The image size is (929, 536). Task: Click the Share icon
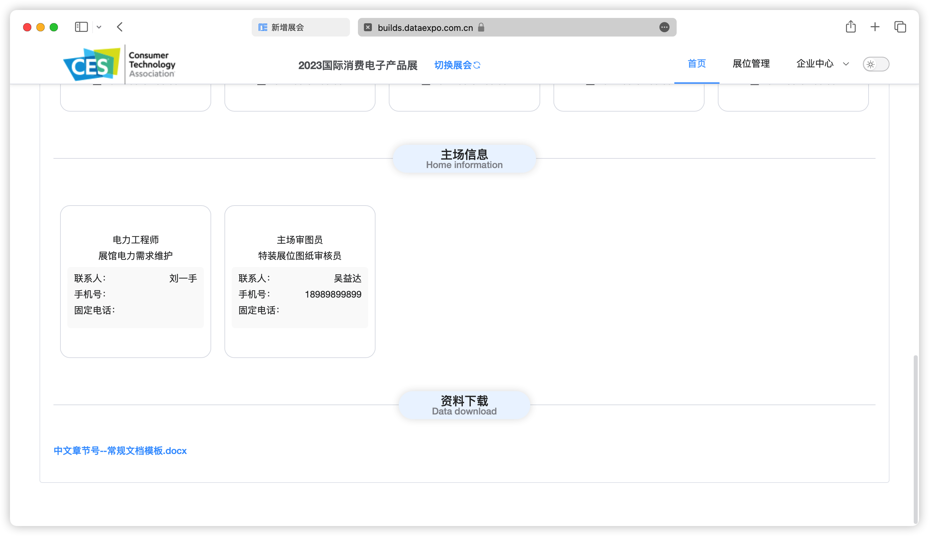(850, 27)
